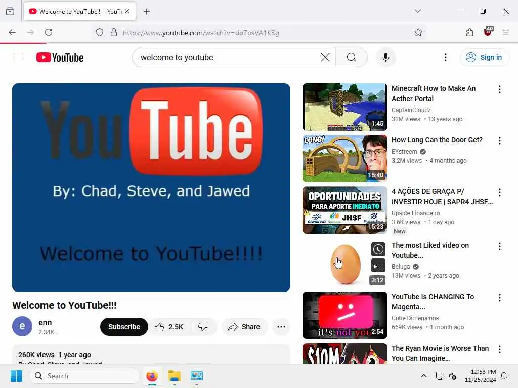The height and width of the screenshot is (388, 518).
Task: Go to the YouTube home logo
Action: [60, 57]
